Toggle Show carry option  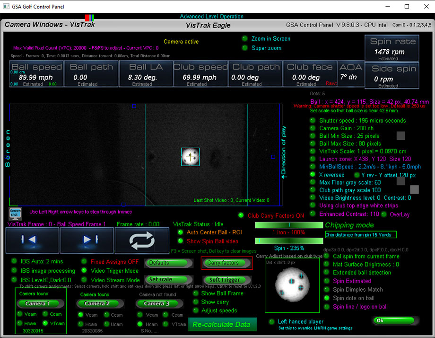[x=196, y=302]
